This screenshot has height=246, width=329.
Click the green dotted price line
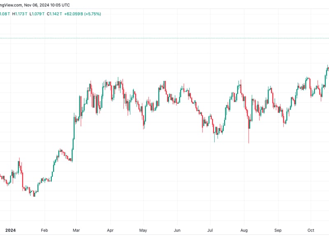[x=164, y=38]
